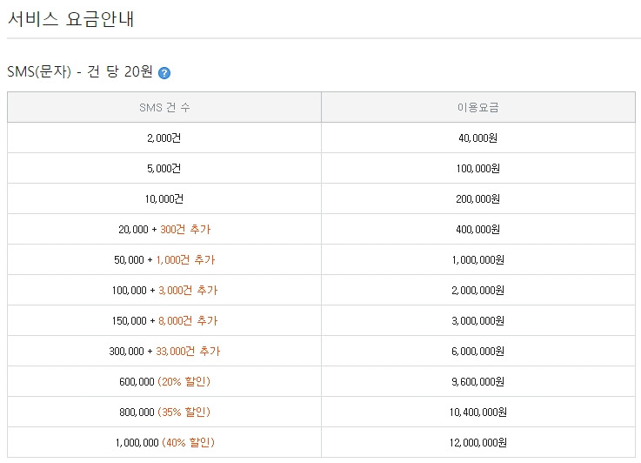Select the 100,000원 price cell
The image size is (641, 463).
(x=477, y=168)
